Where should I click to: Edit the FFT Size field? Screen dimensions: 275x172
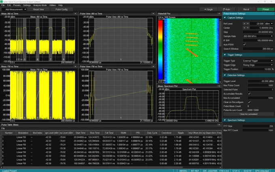[x=258, y=126]
